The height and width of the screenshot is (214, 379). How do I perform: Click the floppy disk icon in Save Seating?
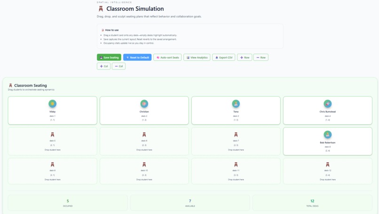pyautogui.click(x=101, y=57)
